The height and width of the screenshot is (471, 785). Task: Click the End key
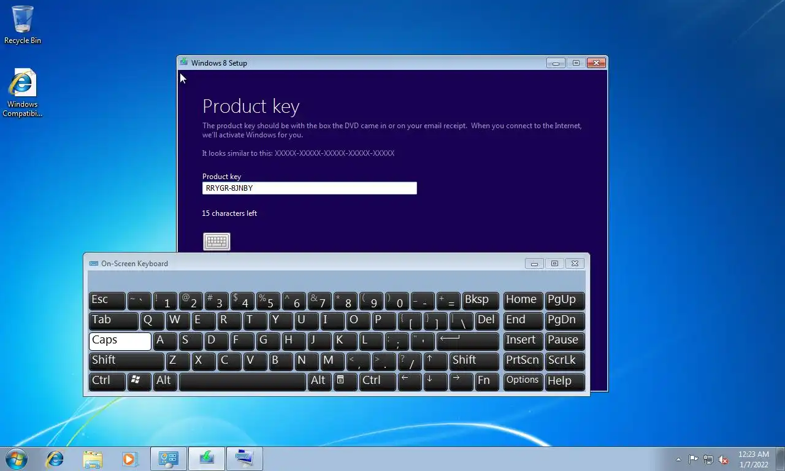click(x=523, y=321)
